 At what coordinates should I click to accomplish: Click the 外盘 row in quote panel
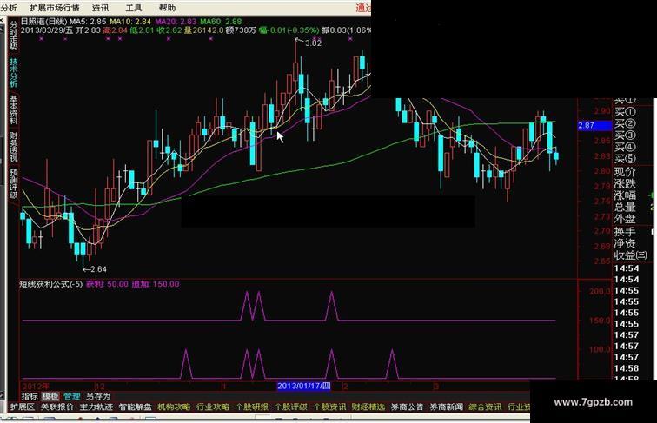pyautogui.click(x=625, y=219)
